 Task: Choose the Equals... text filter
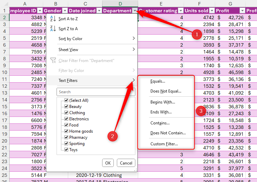(158, 81)
